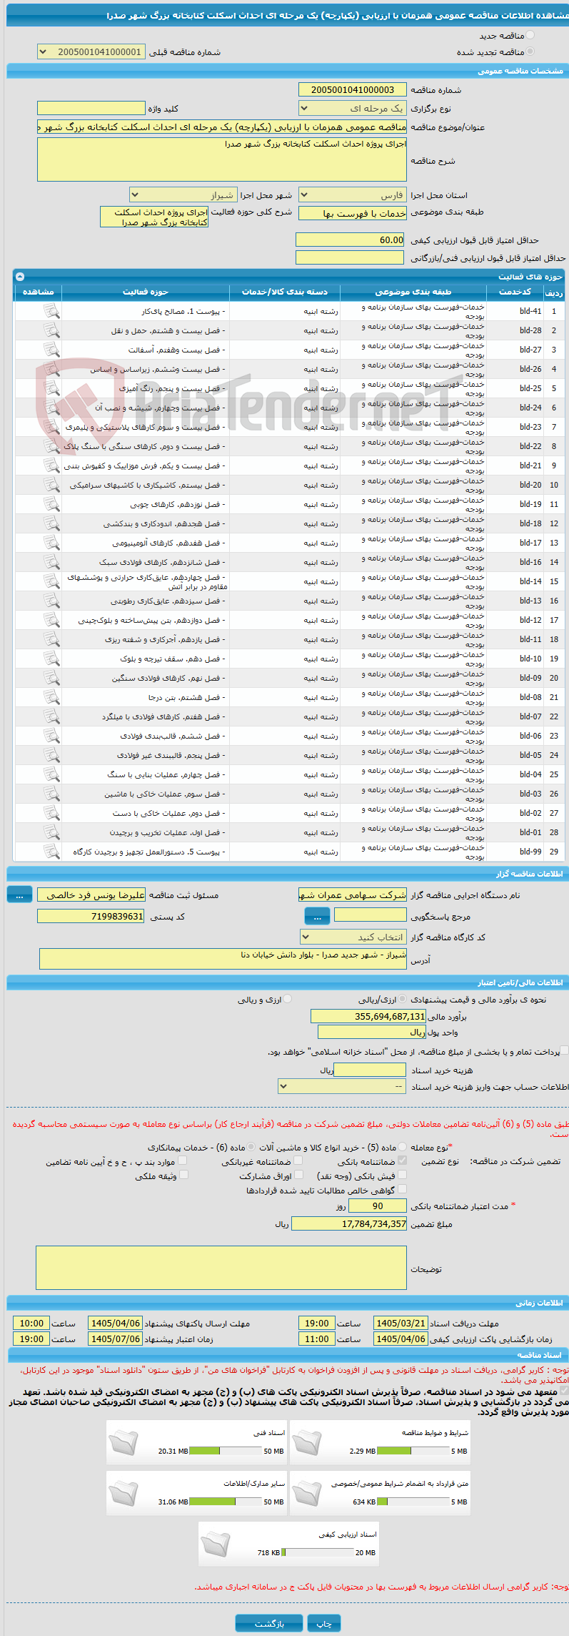Open the view icon for row bld-13
The height and width of the screenshot is (1636, 569).
point(51,601)
